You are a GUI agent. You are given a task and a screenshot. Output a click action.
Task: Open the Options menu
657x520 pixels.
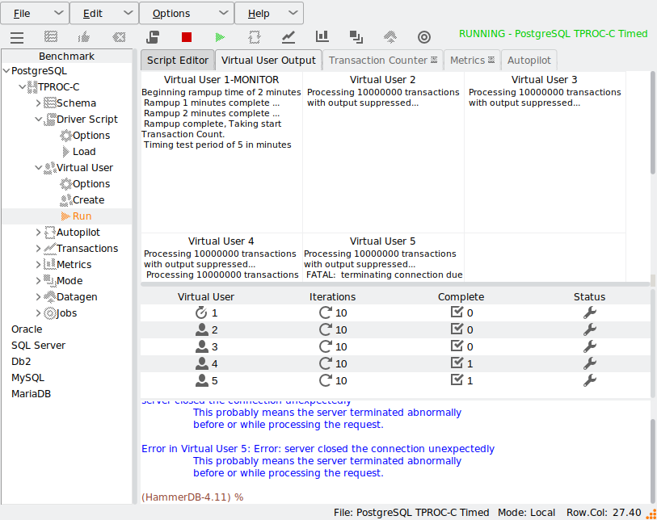tap(187, 14)
